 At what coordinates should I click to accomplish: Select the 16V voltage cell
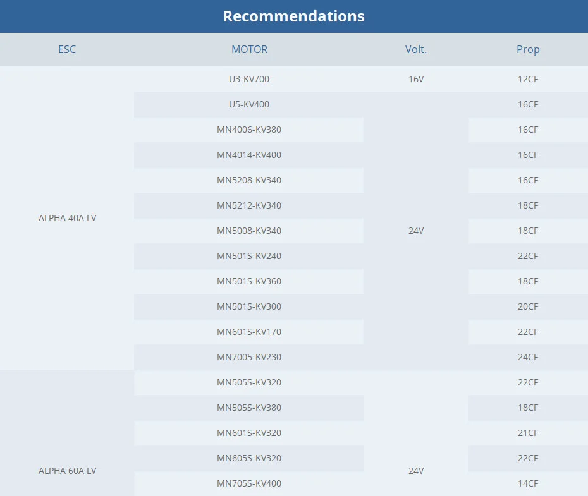(x=416, y=79)
